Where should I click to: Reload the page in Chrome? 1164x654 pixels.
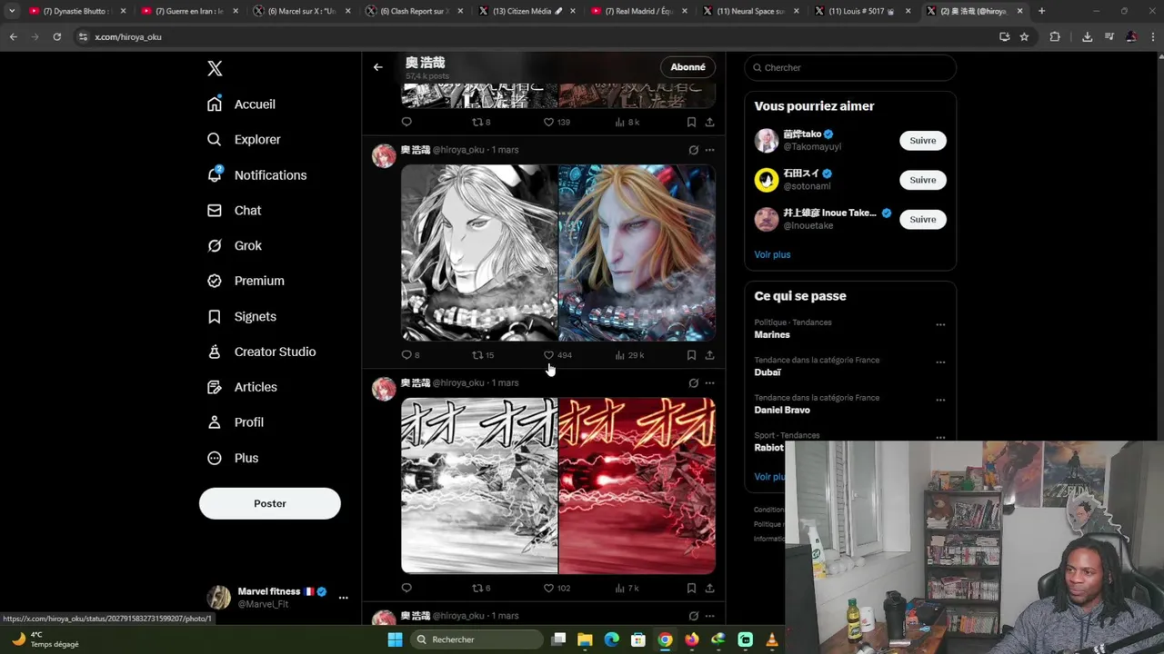tap(56, 36)
